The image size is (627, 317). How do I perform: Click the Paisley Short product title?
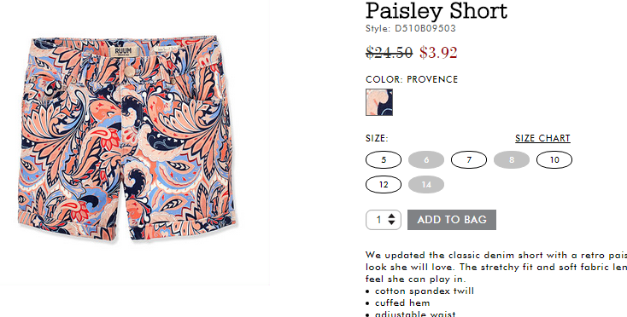[x=437, y=11]
